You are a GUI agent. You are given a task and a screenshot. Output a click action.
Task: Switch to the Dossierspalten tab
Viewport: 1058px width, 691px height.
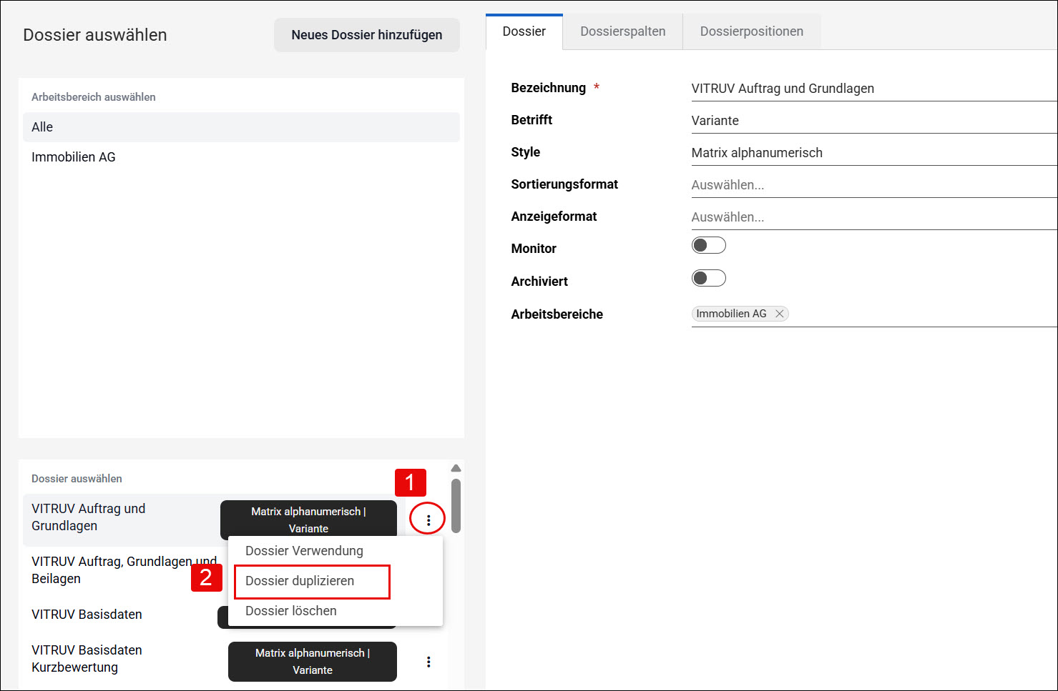tap(622, 31)
